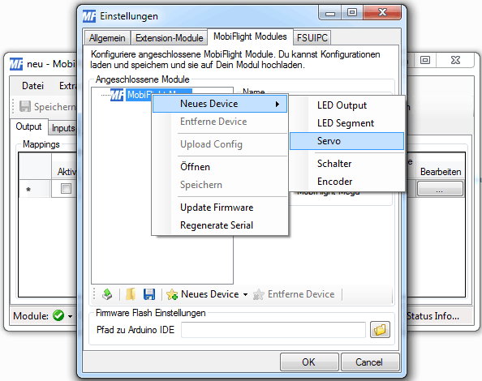Image resolution: width=482 pixels, height=381 pixels.
Task: Choose Servo from device submenu
Action: tap(346, 141)
